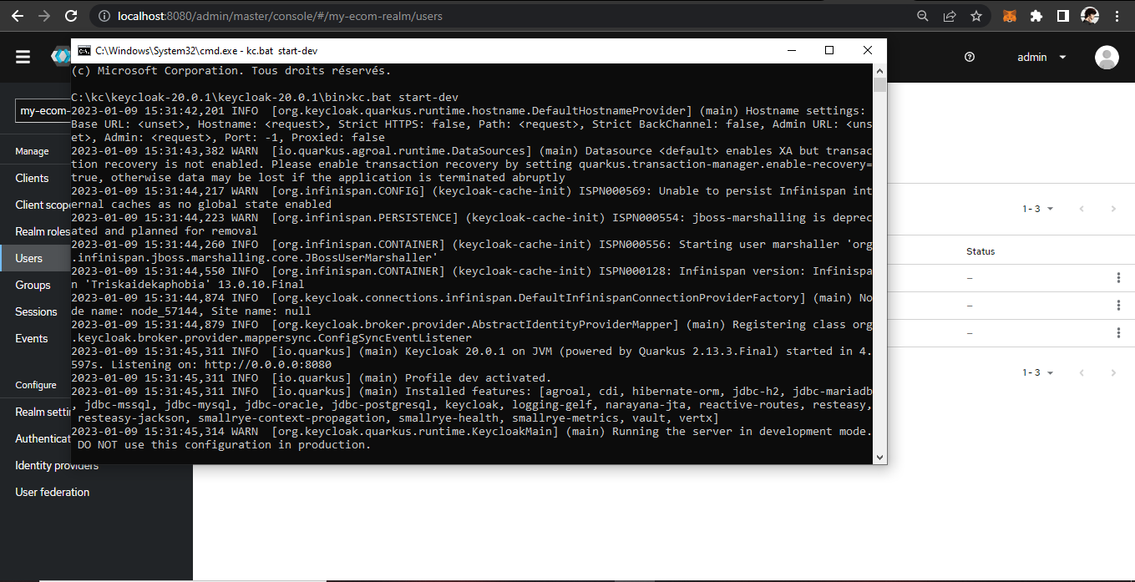Click the Status column header
This screenshot has height=582, width=1135.
click(980, 251)
